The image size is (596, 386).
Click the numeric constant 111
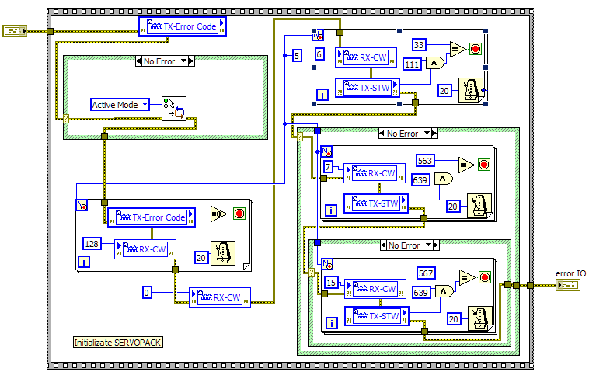point(412,64)
